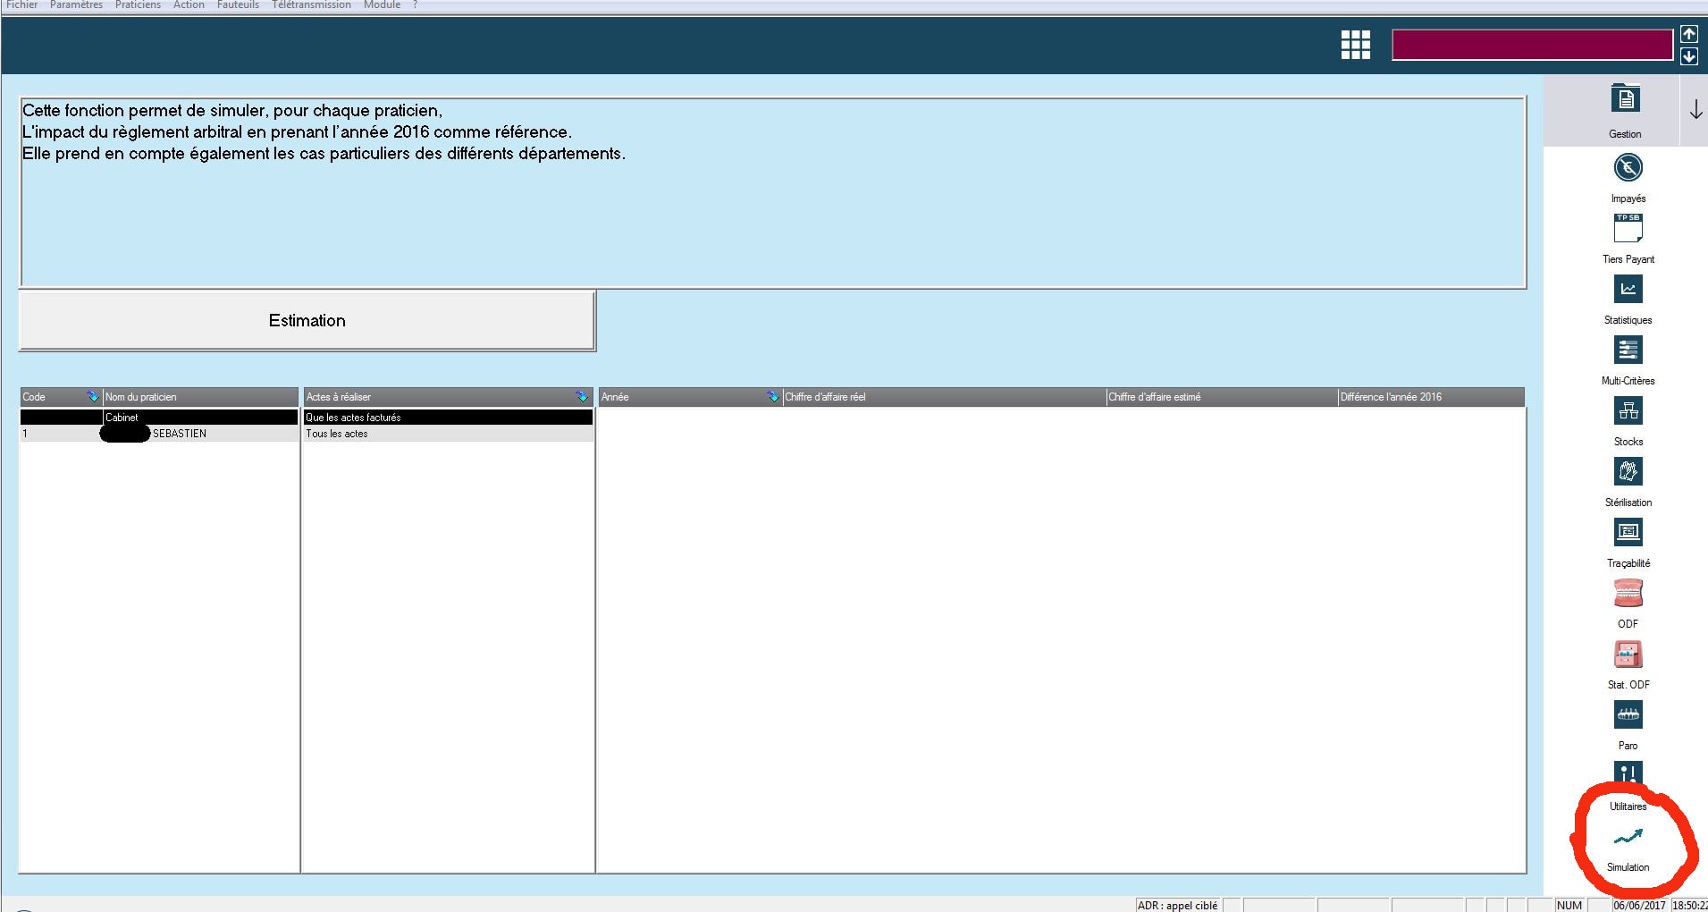The image size is (1708, 912).
Task: Expand the Code column sort arrow
Action: point(92,397)
